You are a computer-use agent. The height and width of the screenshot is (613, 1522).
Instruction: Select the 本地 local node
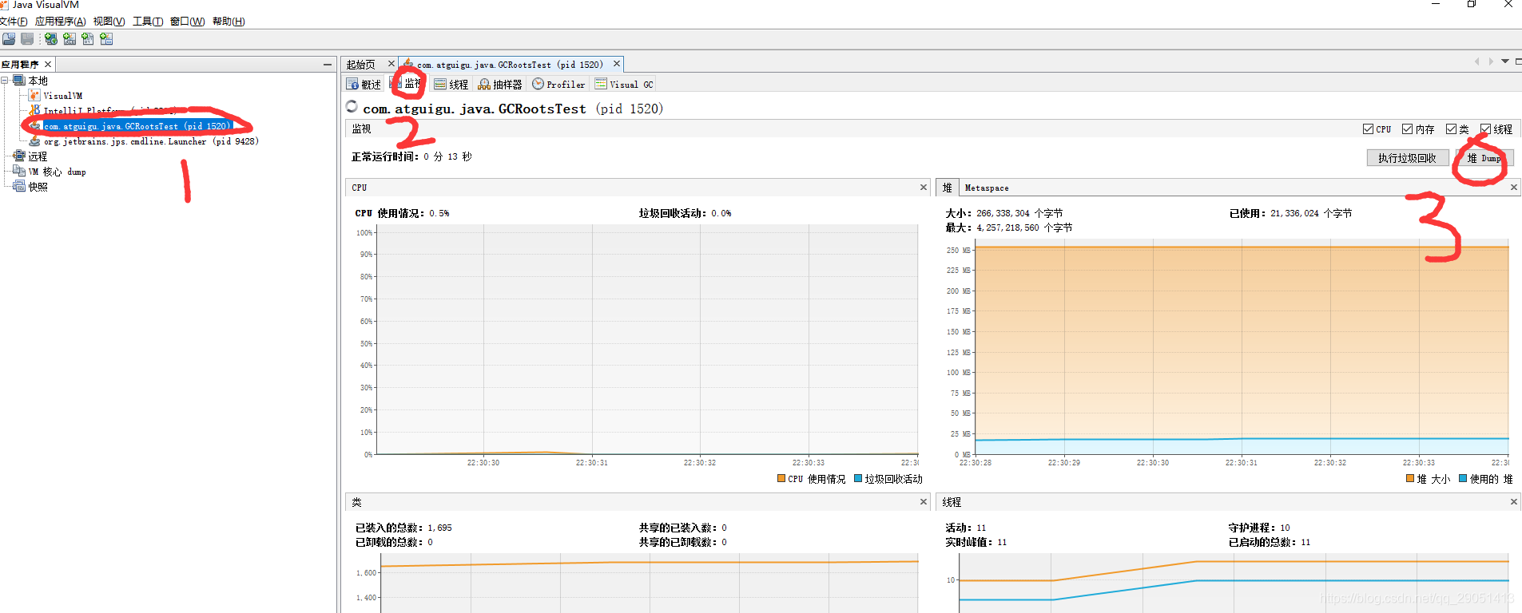(x=38, y=81)
